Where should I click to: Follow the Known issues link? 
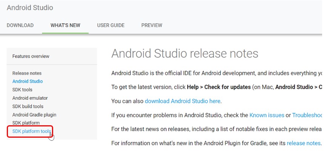point(267,115)
